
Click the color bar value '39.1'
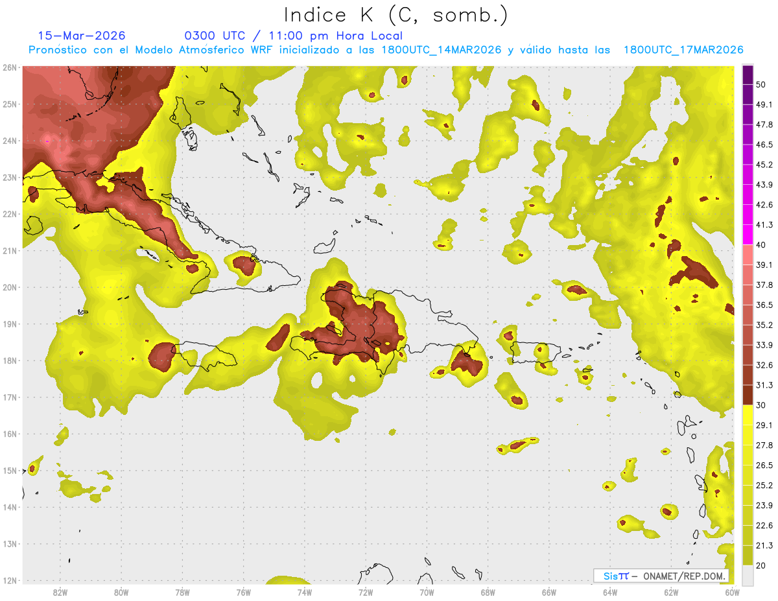(764, 265)
